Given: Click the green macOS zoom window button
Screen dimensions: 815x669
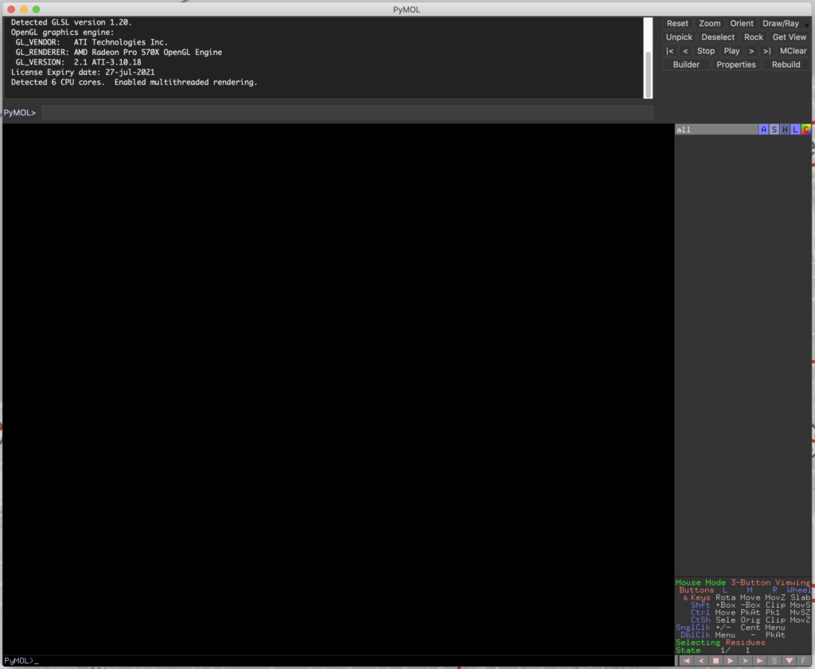Looking at the screenshot, I should [36, 10].
